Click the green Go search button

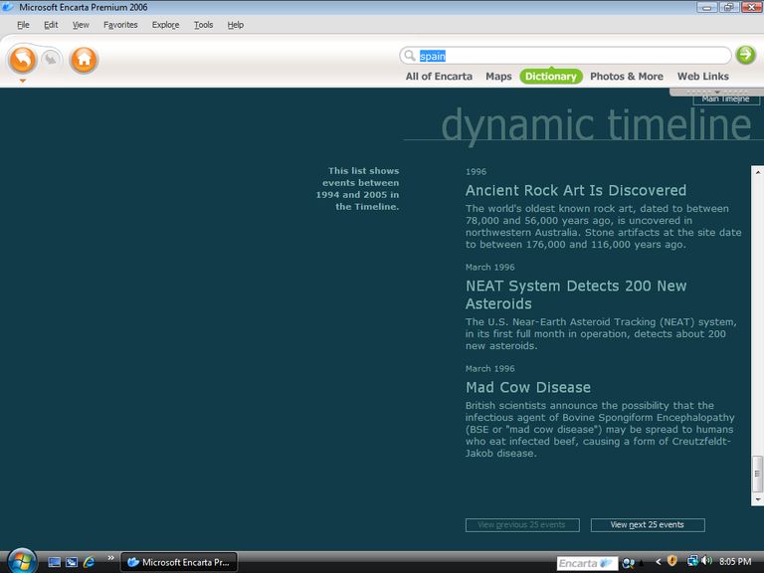745,55
